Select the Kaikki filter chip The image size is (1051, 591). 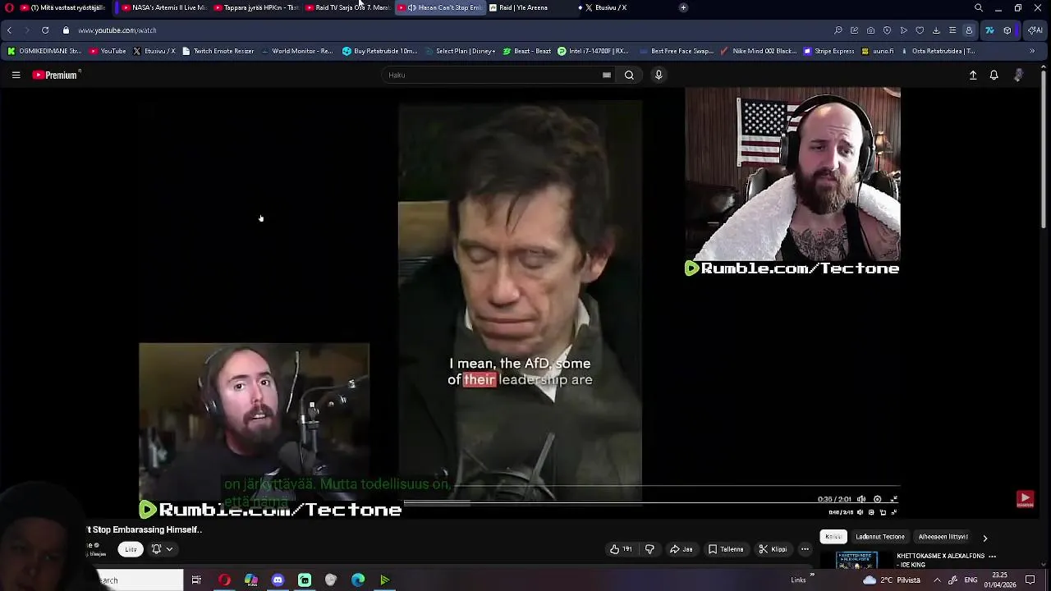[x=833, y=537]
